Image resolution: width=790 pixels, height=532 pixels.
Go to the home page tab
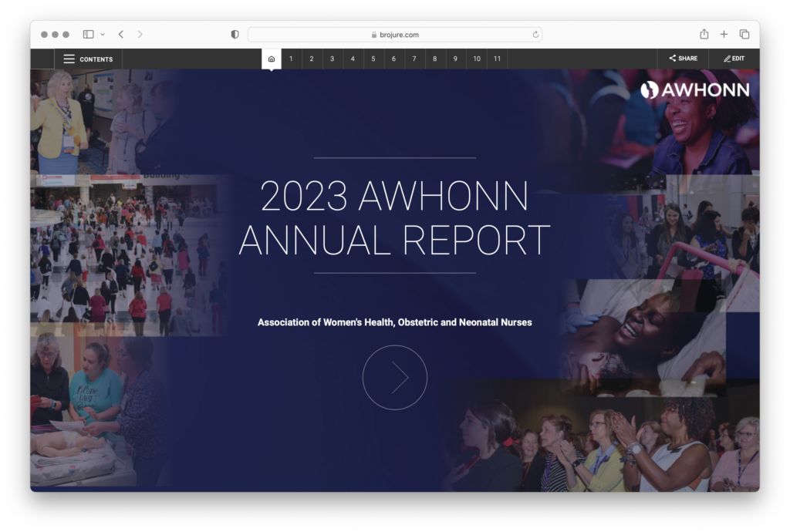[x=271, y=59]
